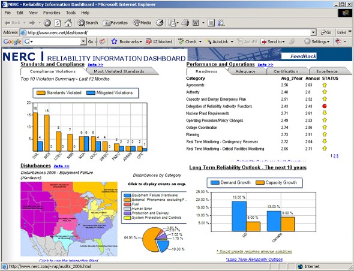This screenshot has height=271, width=354.
Task: Open Favorites toolbar button
Action: [115, 23]
